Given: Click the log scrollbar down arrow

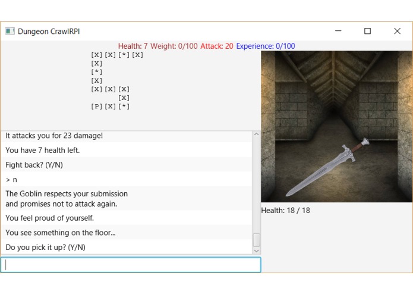Looking at the screenshot, I should tap(256, 251).
